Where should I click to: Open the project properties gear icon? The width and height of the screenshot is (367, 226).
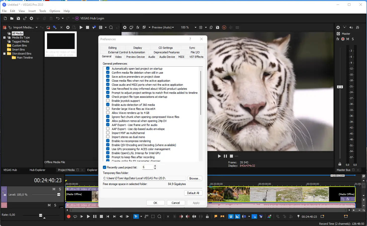point(31,18)
